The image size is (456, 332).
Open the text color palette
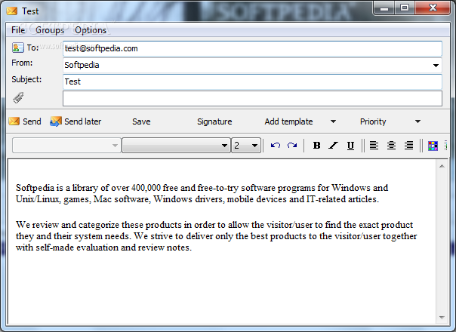pos(433,146)
